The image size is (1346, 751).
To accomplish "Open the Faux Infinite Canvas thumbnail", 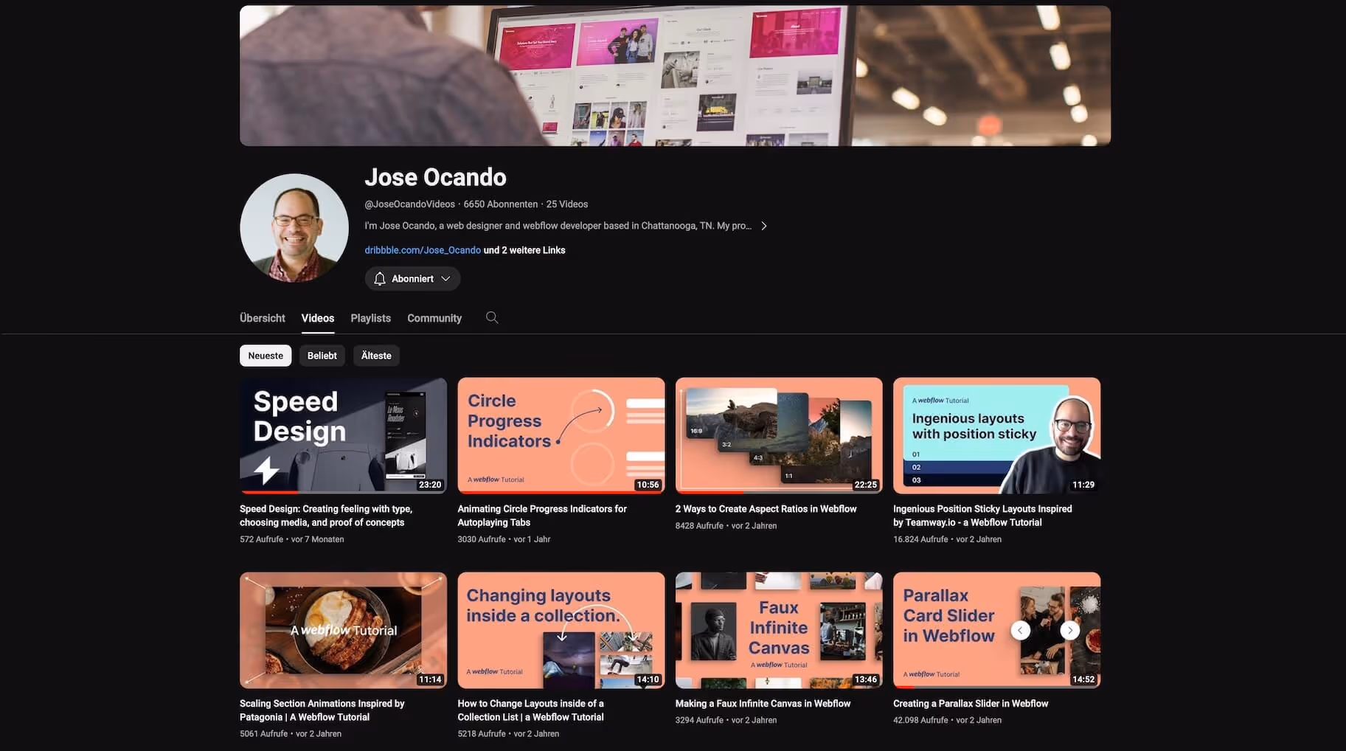I will coord(779,630).
